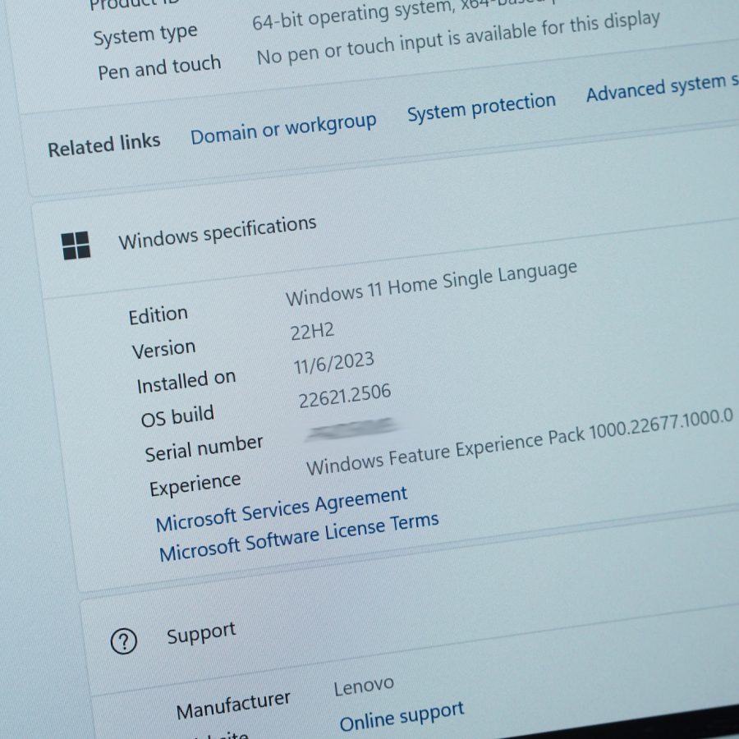Open the System protection link
This screenshot has height=739, width=739.
click(481, 107)
